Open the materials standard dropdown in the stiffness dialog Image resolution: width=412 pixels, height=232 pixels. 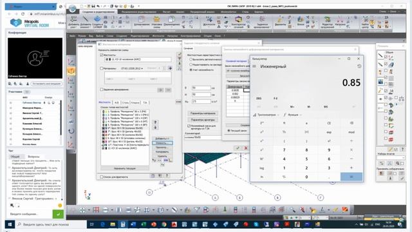(x=132, y=68)
